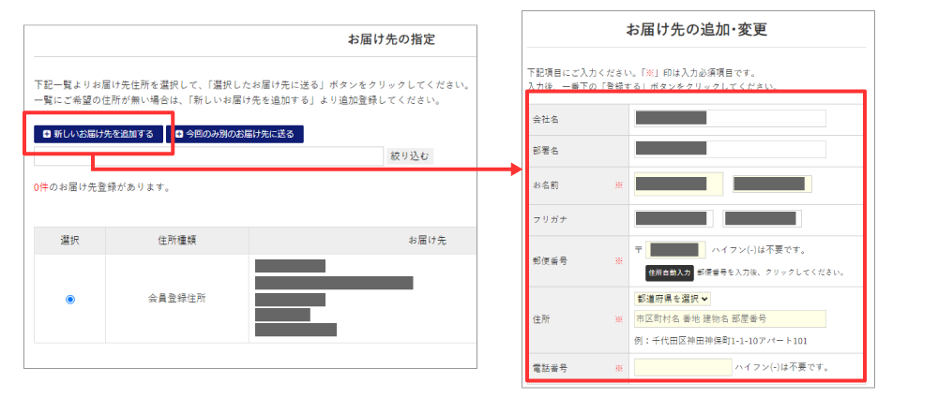Select the first フリガナ input box
This screenshot has width=938, height=398.
(674, 218)
